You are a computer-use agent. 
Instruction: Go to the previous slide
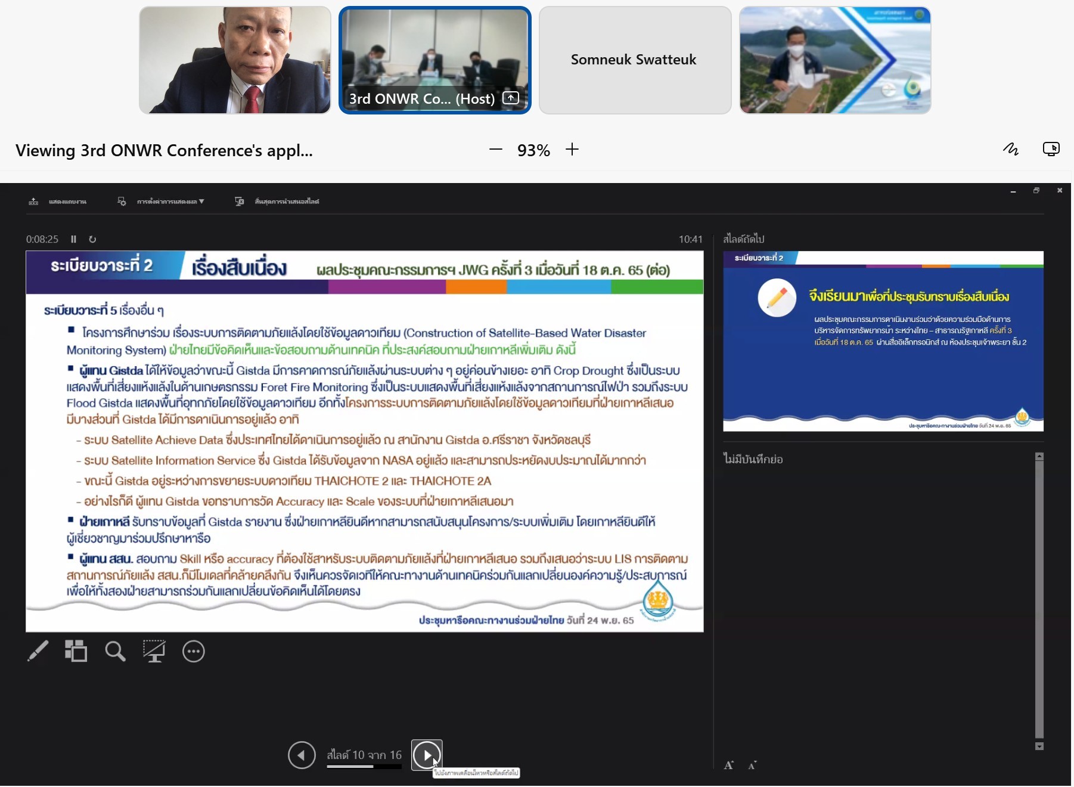[302, 755]
